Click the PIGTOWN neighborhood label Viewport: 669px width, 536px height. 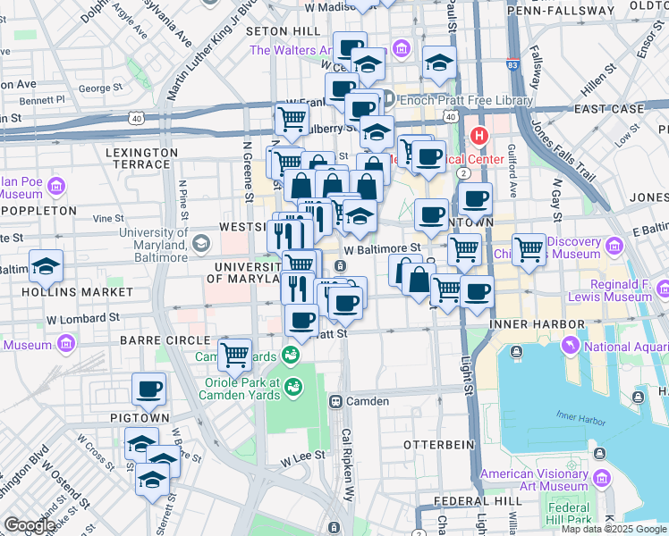tap(140, 418)
